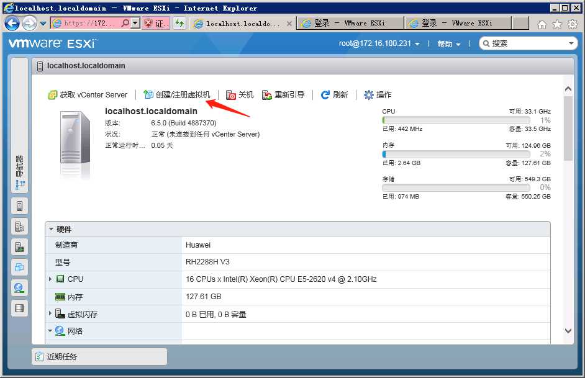
Task: Open the address bar autocomplete dropdown
Action: pyautogui.click(x=135, y=23)
